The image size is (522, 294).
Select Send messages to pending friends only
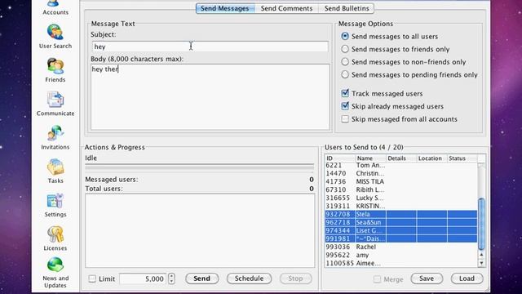click(345, 74)
